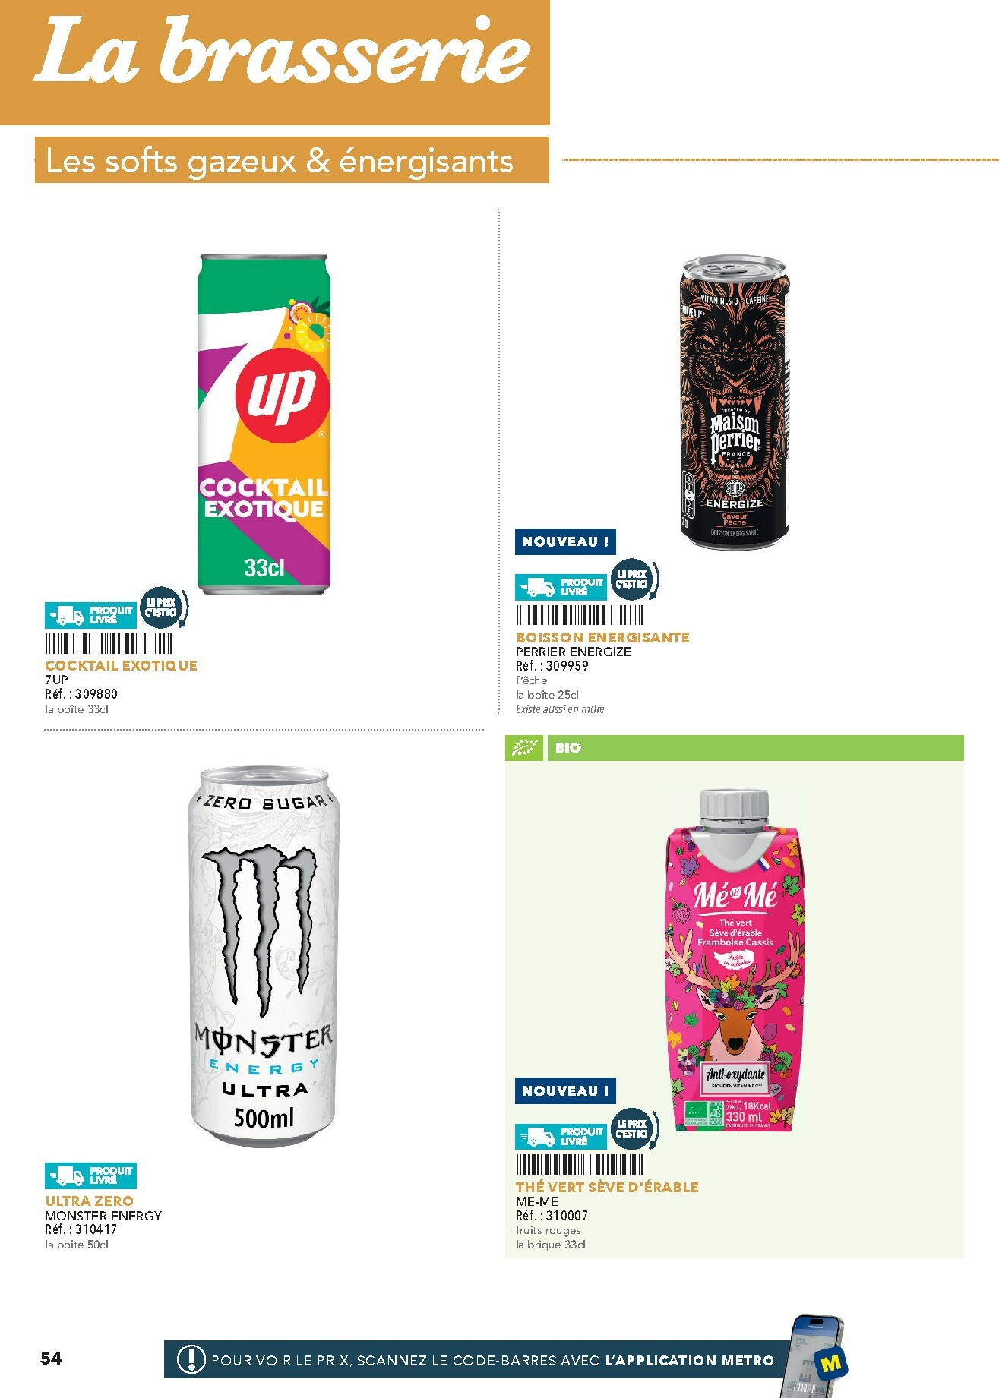Click the Le Prix C'est Ici badge near 7UP
The width and height of the screenshot is (999, 1398).
pos(162,608)
